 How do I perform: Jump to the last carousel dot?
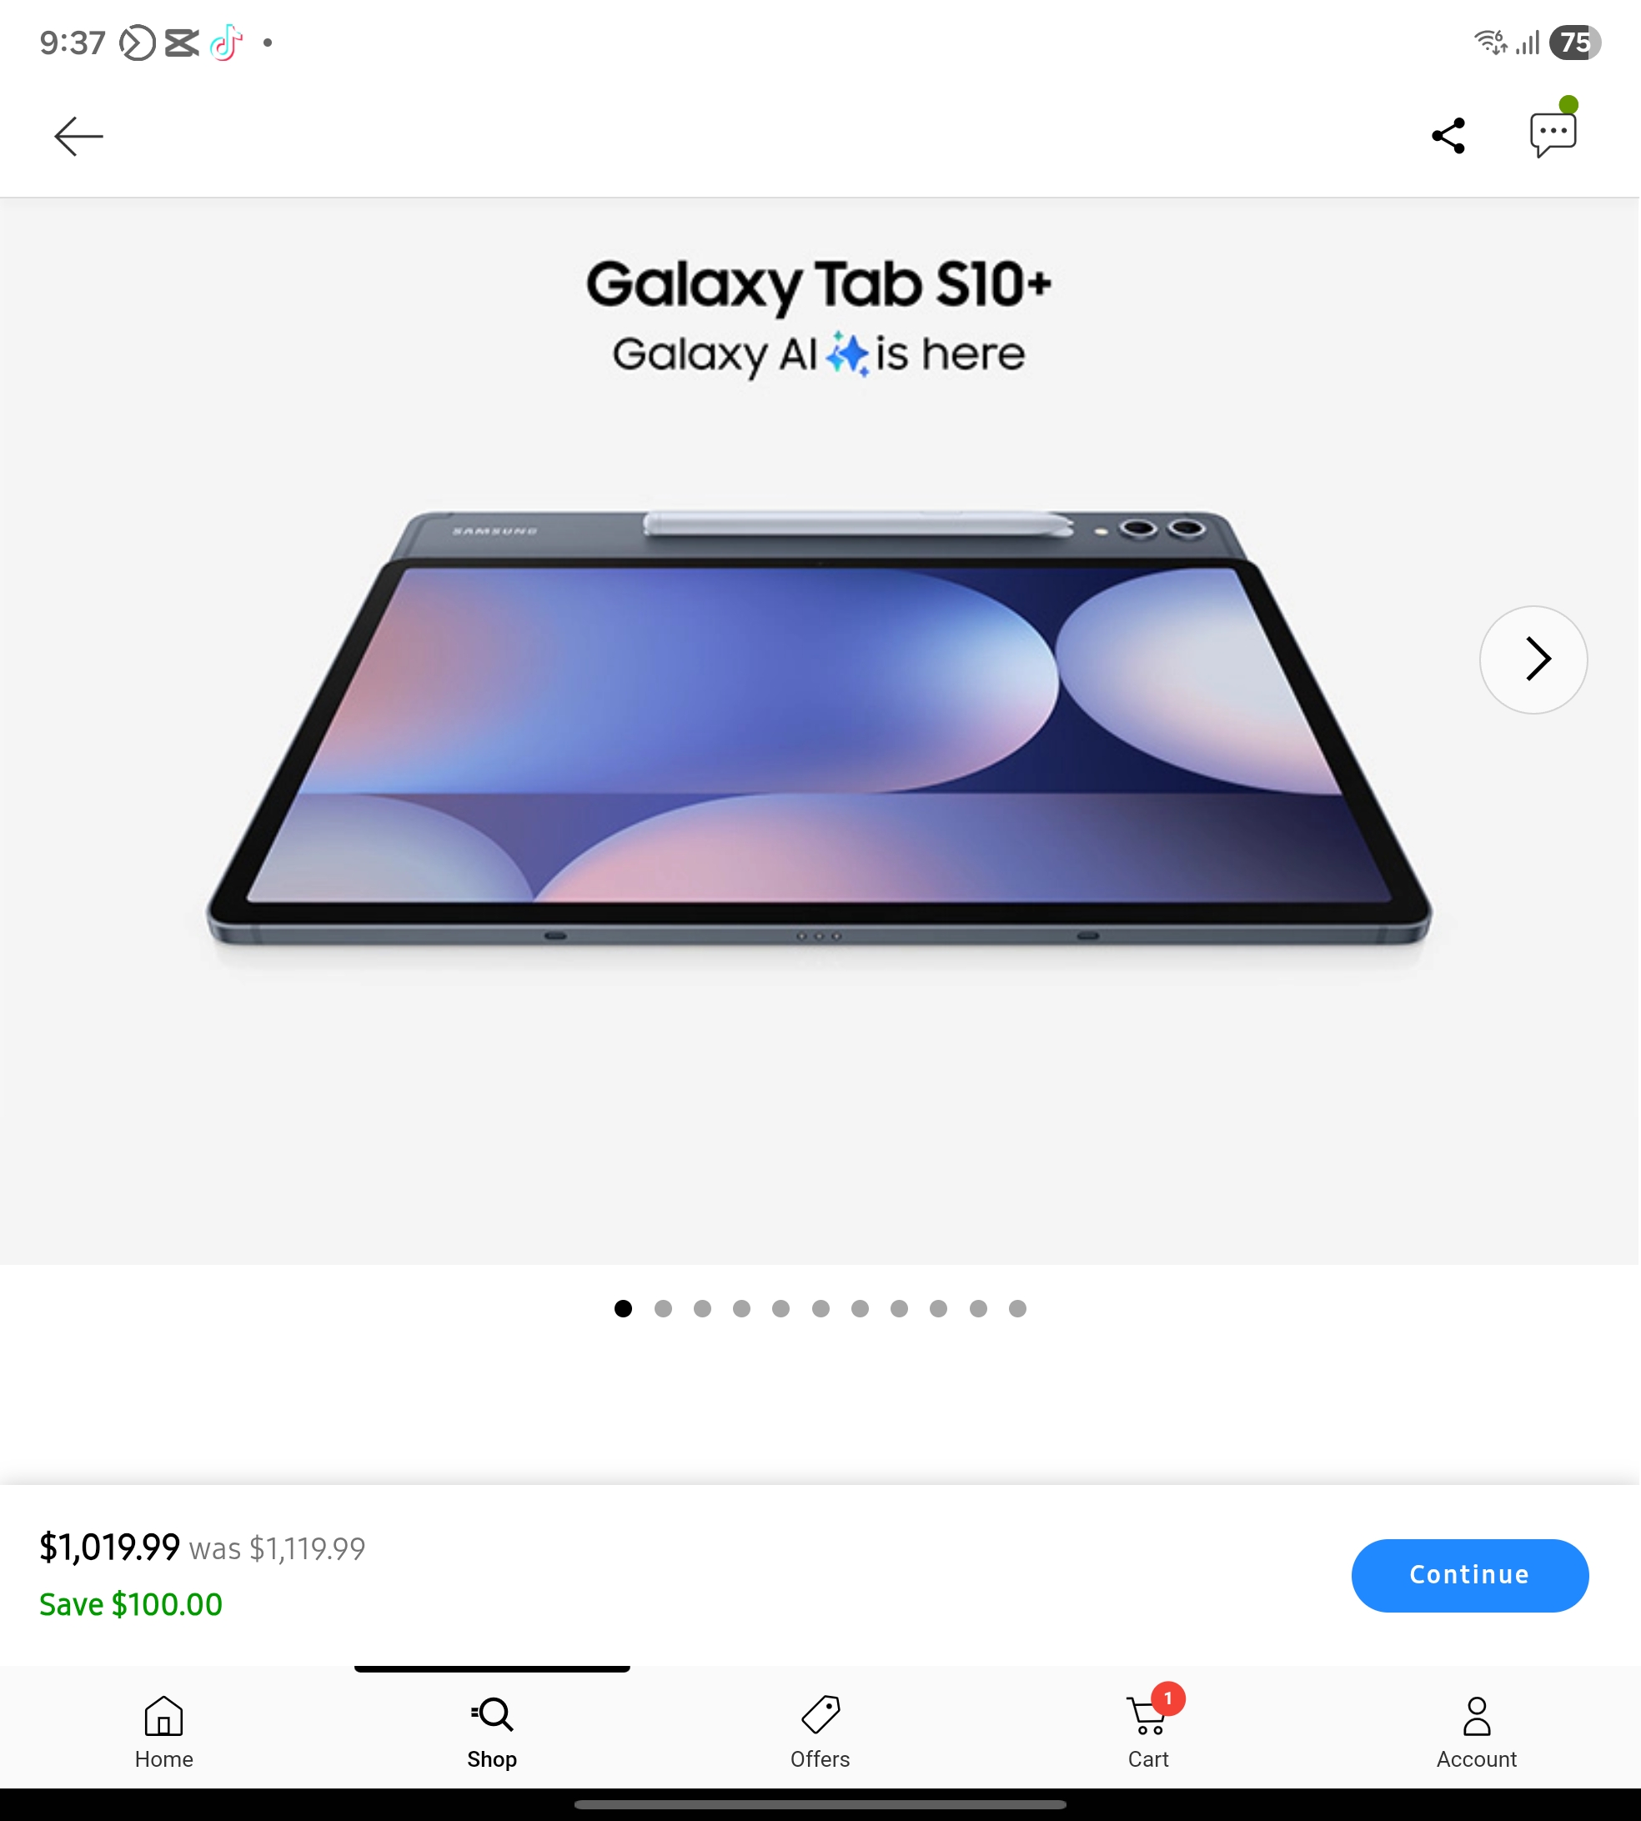tap(1017, 1308)
